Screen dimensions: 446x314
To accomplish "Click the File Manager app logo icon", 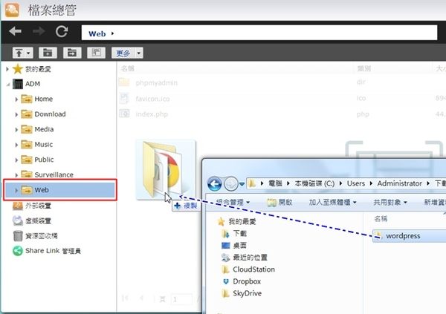I will click(12, 10).
